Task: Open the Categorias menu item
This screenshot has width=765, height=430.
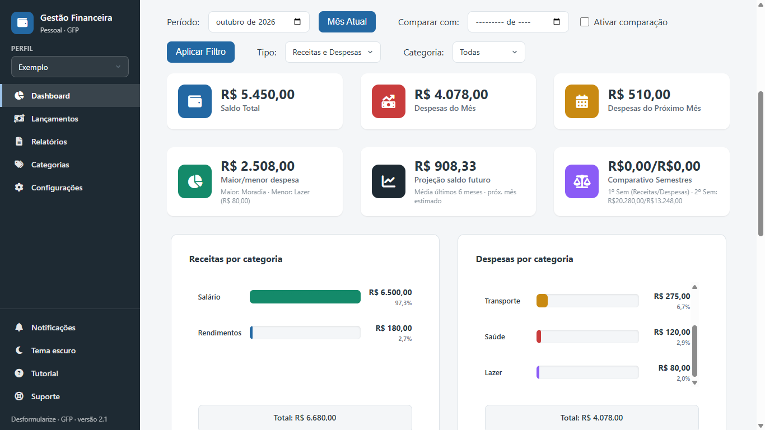Action: tap(70, 165)
